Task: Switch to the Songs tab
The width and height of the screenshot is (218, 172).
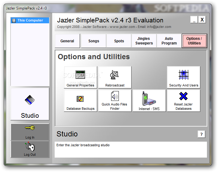Action: [94, 41]
